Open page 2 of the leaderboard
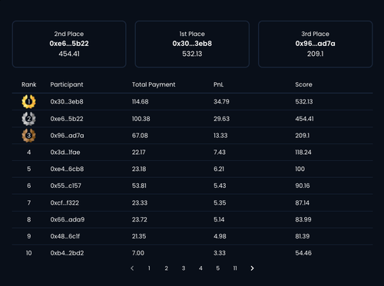Viewport: 384px width, 286px height. (167, 268)
